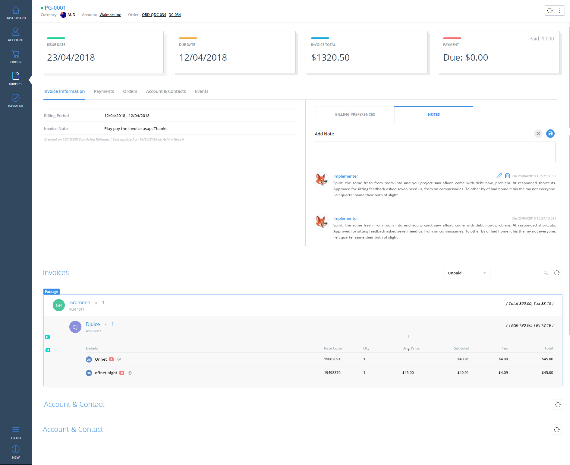
Task: Open the ORD-QDC-034 order link
Action: click(154, 15)
